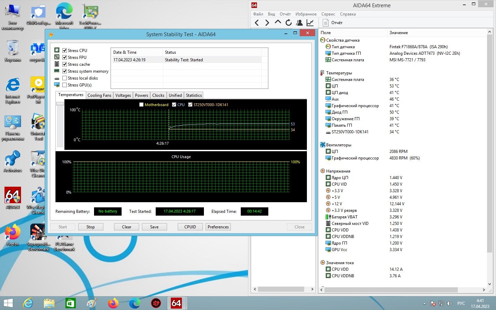
Task: Open Microsoft Edge desktop shortcut
Action: click(x=64, y=16)
